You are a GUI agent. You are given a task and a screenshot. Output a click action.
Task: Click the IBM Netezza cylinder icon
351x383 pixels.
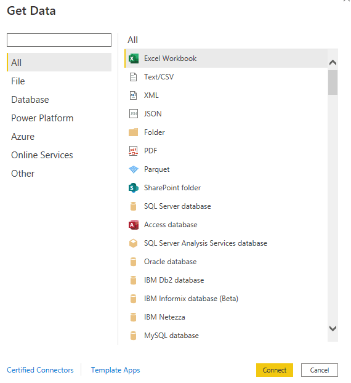pyautogui.click(x=134, y=317)
